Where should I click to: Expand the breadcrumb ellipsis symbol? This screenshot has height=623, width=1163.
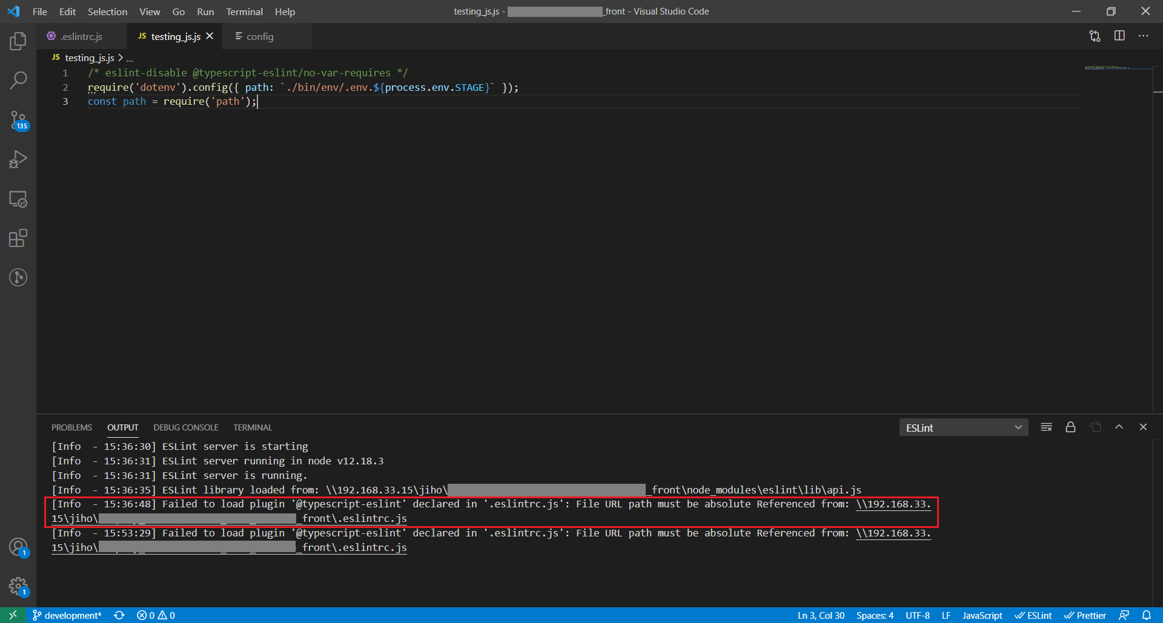coord(130,58)
